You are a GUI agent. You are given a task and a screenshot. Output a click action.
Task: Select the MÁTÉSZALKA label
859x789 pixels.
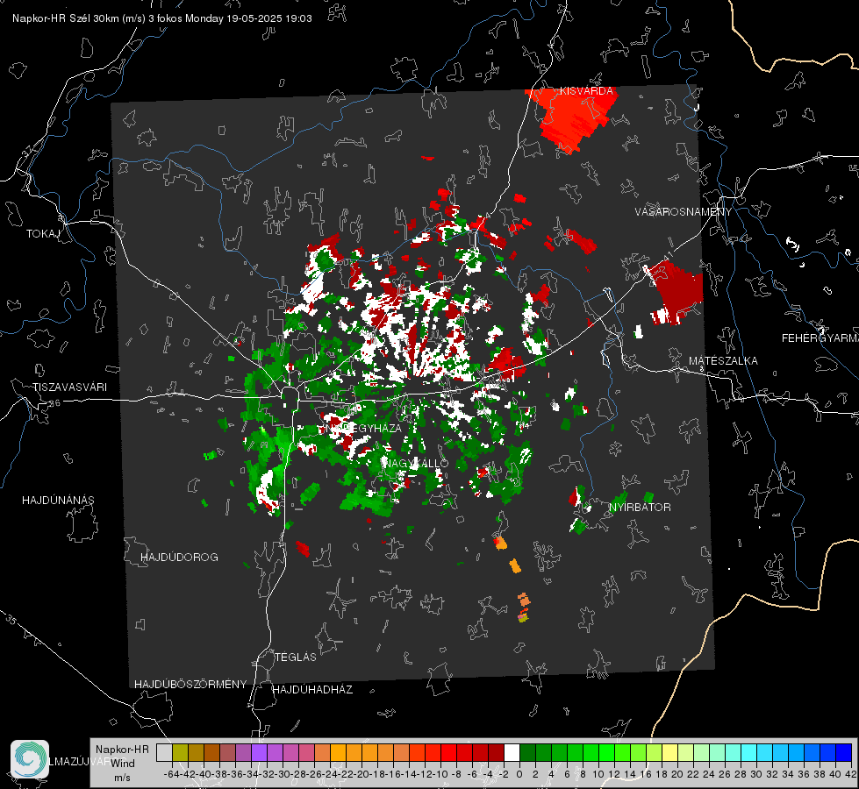(723, 360)
